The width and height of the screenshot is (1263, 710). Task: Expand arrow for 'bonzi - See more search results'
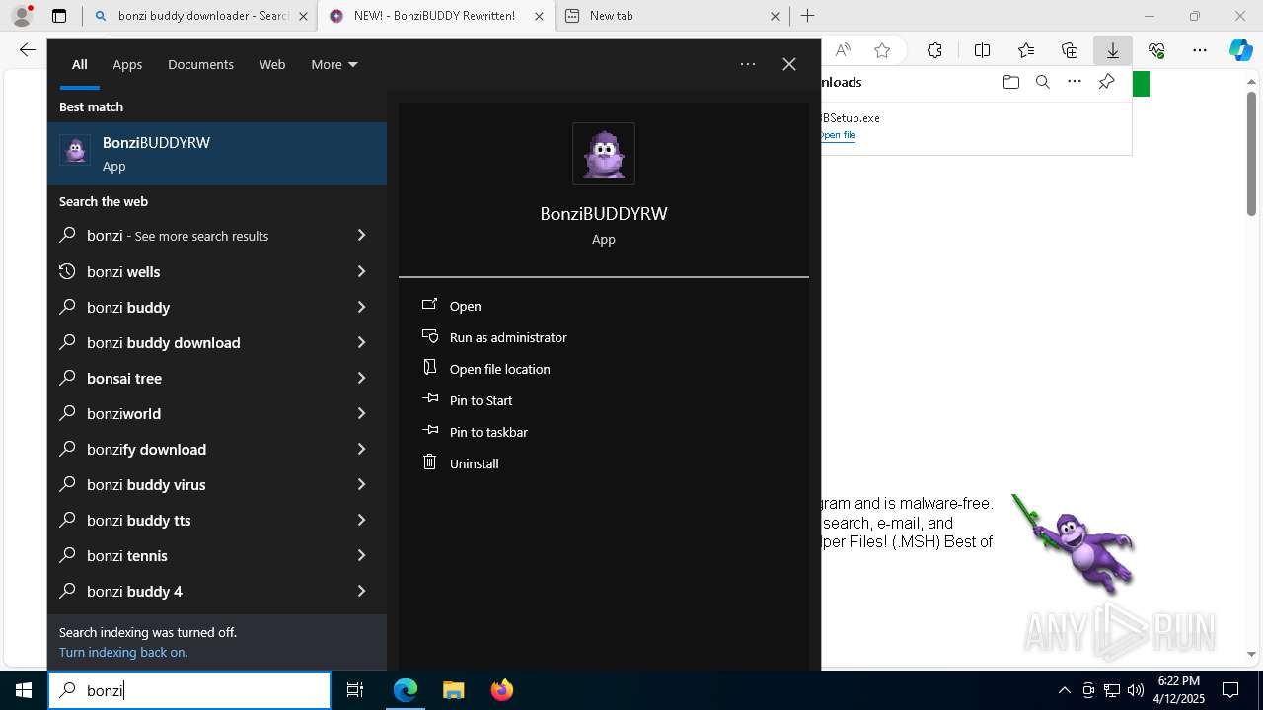[361, 236]
